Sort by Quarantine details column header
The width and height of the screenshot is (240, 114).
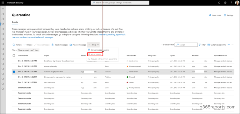220,56
